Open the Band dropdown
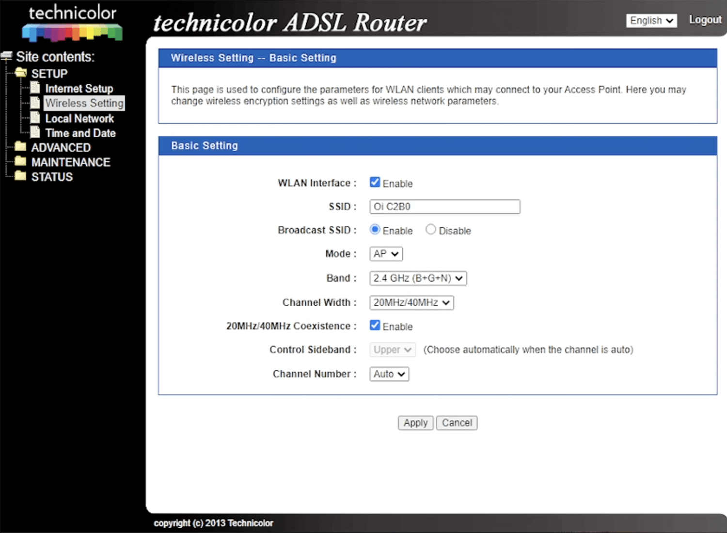Screen dimensions: 727x533 click(x=418, y=278)
